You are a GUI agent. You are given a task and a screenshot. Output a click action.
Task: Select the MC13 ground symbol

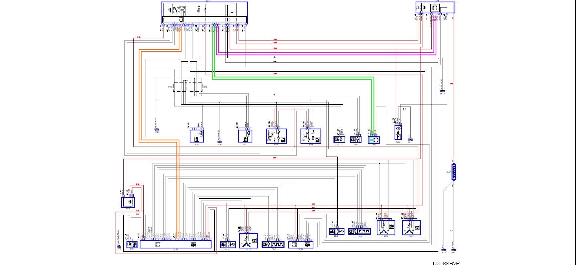coord(443,250)
